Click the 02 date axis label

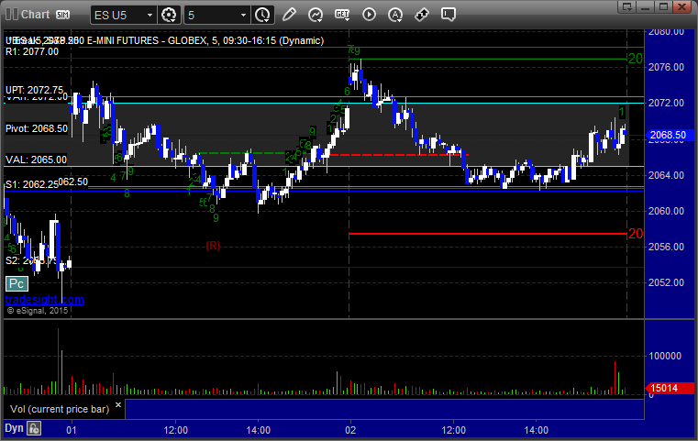[350, 430]
